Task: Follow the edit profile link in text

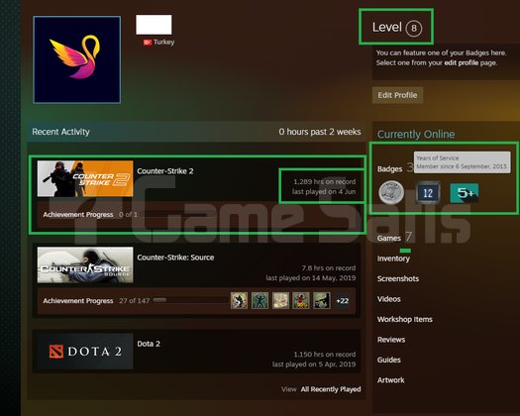Action: pyautogui.click(x=461, y=62)
